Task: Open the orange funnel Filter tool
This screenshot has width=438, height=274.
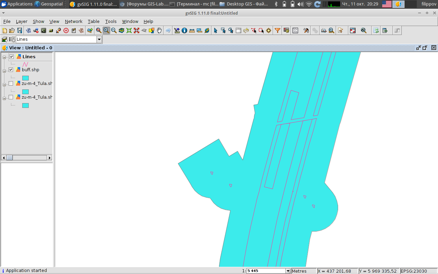Action: [278, 30]
